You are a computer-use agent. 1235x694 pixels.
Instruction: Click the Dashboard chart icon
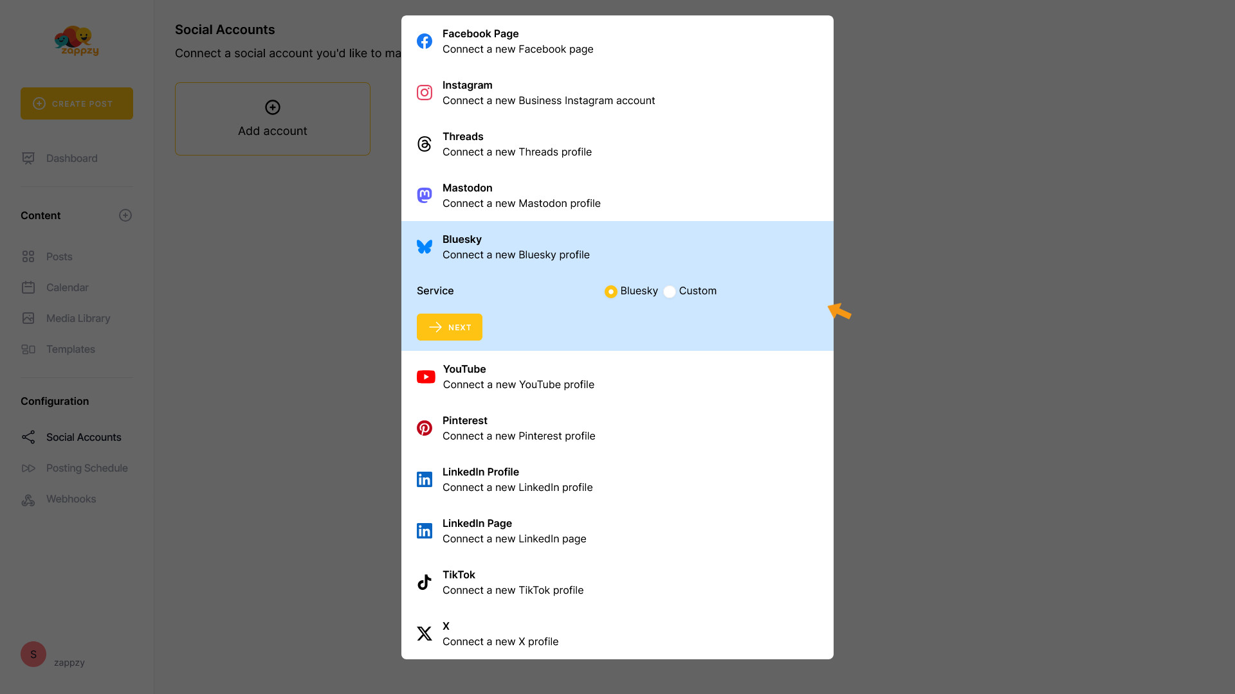point(28,158)
